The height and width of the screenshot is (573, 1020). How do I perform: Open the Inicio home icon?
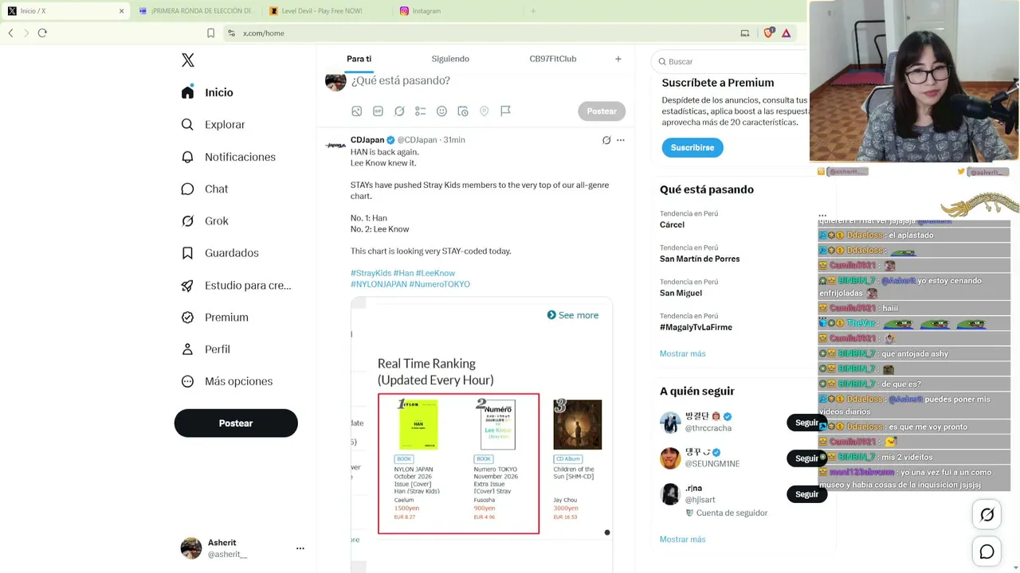click(187, 92)
